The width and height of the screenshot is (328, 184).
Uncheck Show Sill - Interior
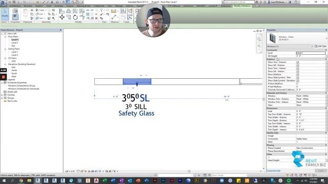click(x=298, y=72)
